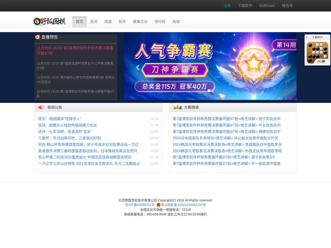The width and height of the screenshot is (331, 248).
Task: Open the 13:00 农心杯 broadcast entry
Action: coord(76,79)
